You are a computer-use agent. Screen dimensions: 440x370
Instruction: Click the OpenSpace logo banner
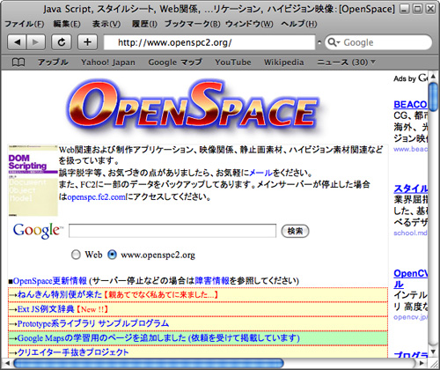tap(194, 107)
